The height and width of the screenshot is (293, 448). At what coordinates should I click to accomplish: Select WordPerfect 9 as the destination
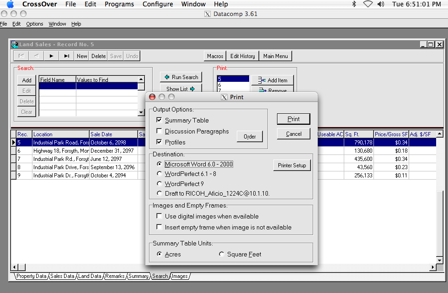[159, 185]
